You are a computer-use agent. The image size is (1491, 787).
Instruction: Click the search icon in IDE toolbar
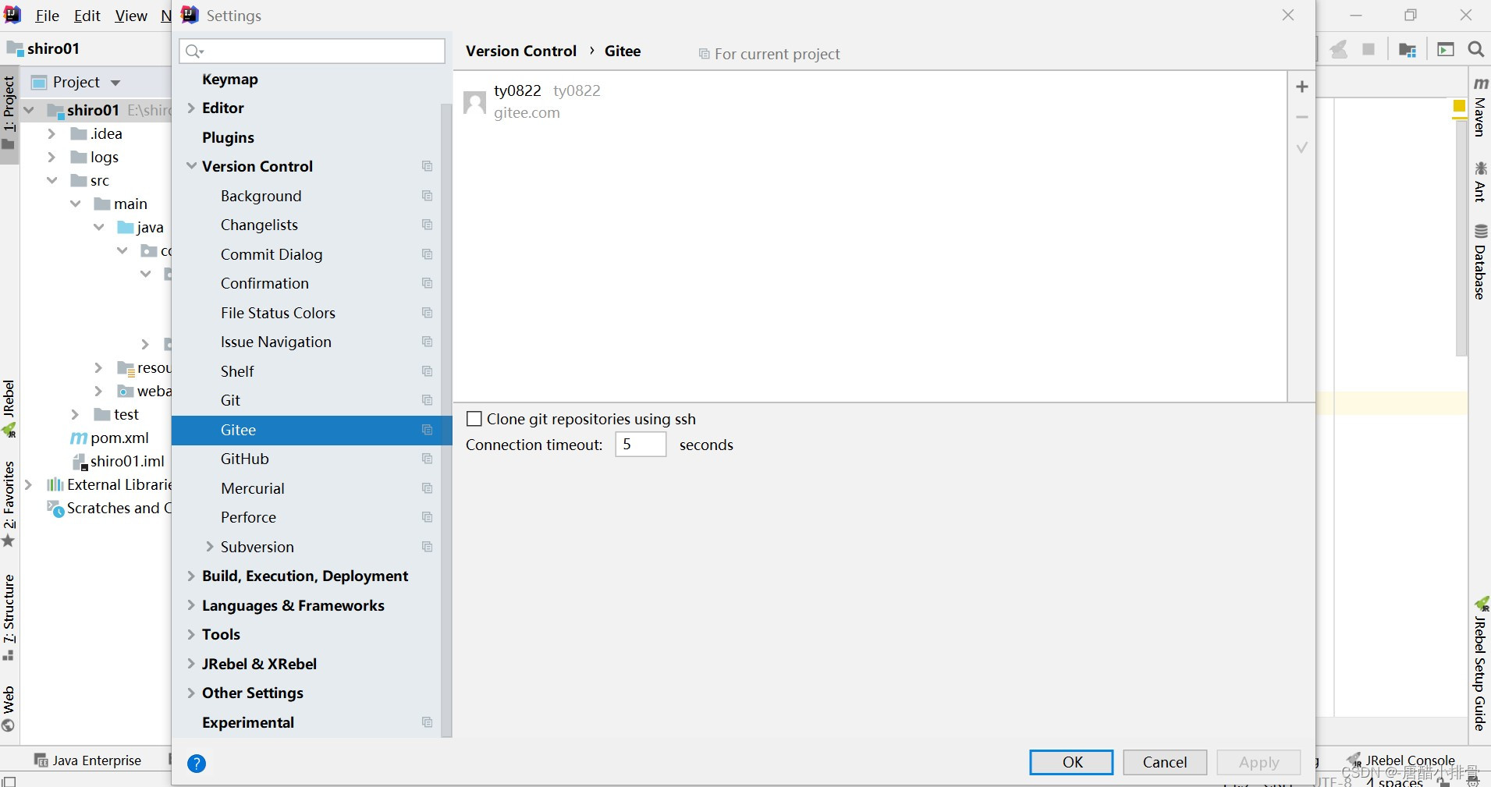click(x=1475, y=49)
